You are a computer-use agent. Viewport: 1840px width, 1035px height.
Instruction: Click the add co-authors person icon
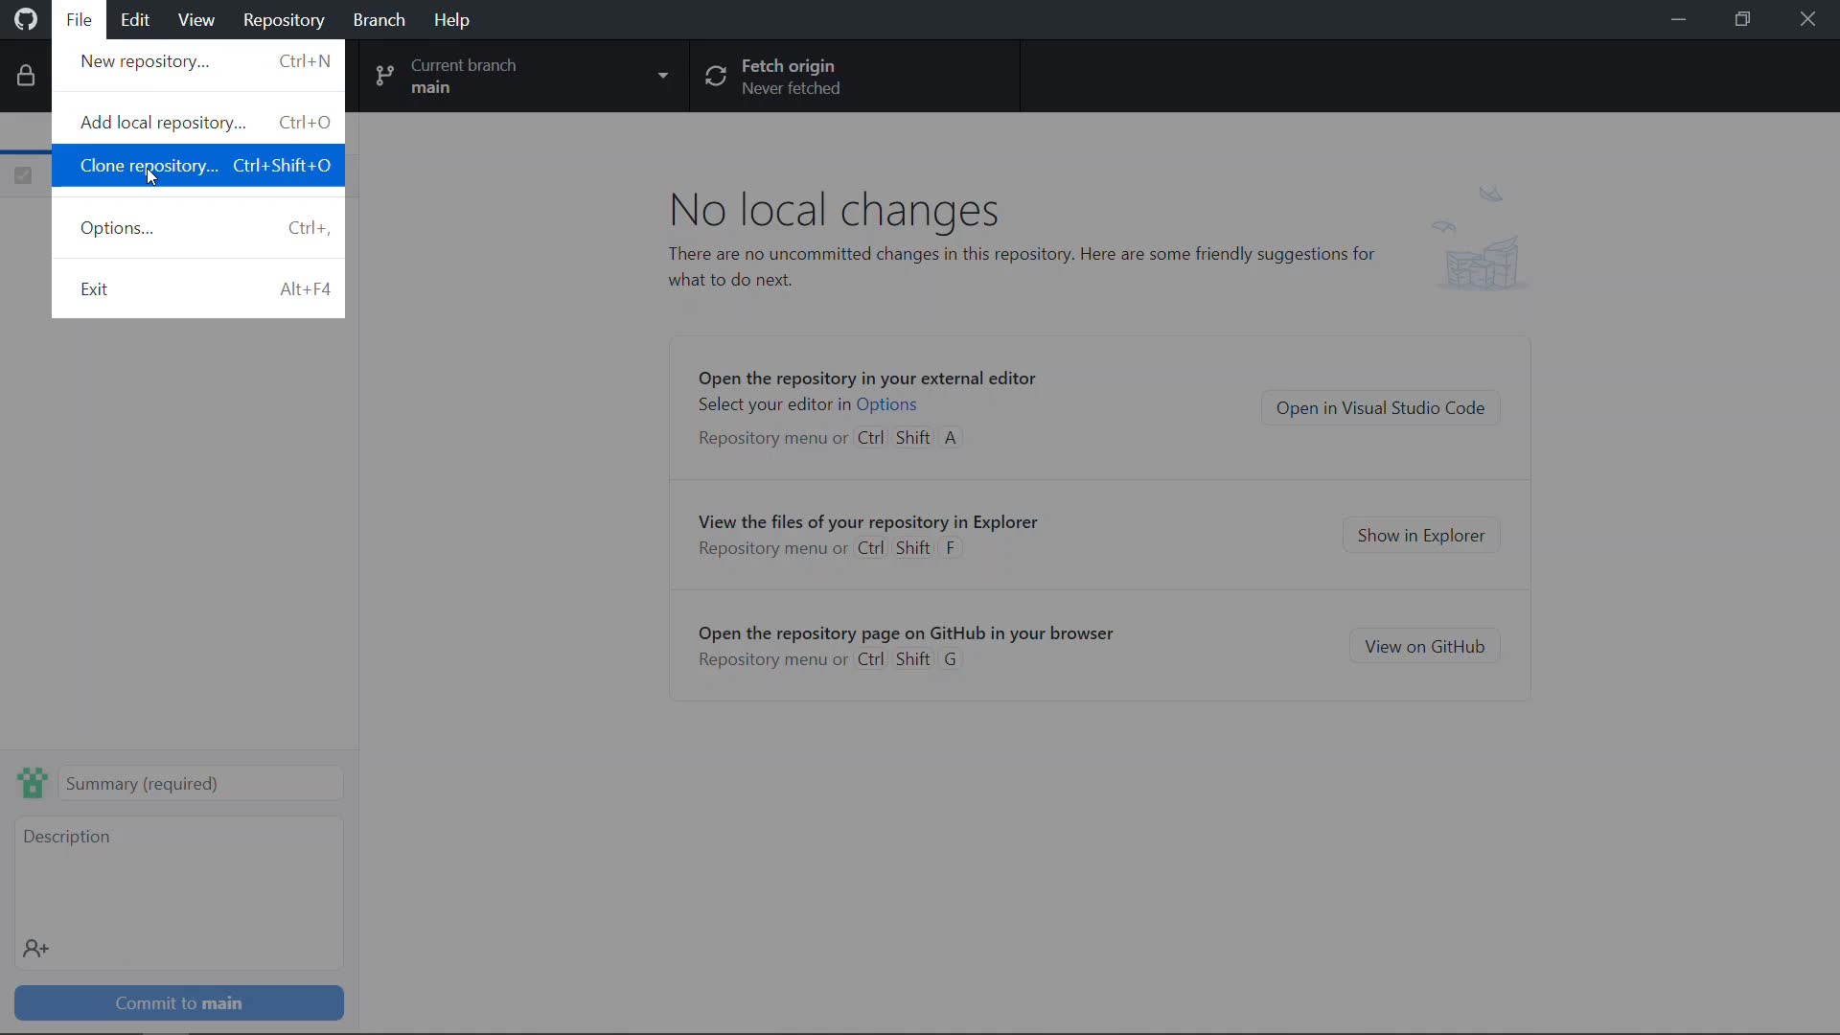[36, 949]
